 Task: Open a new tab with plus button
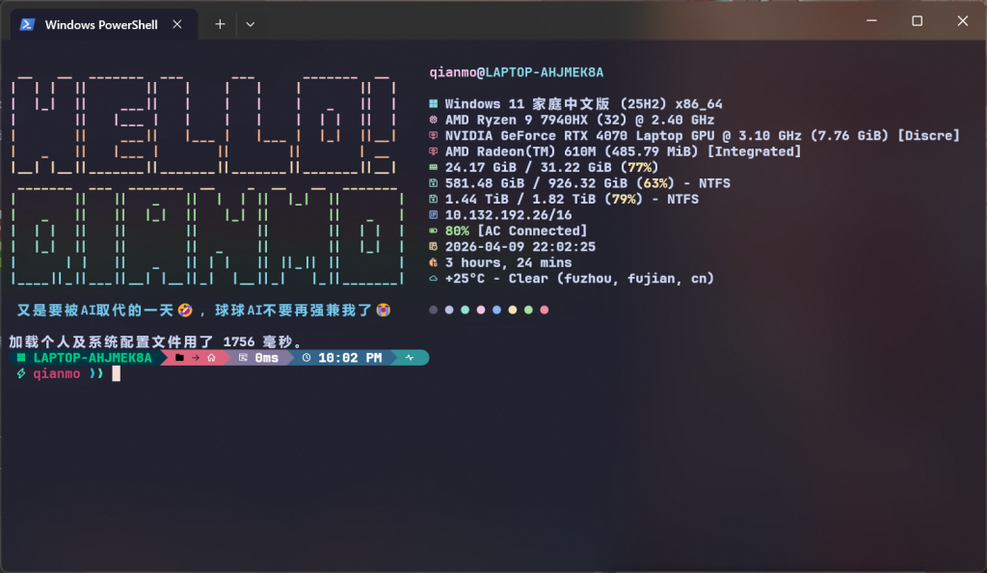point(220,24)
